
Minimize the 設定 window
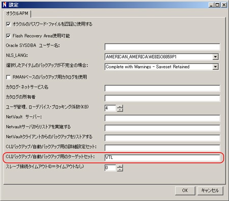click(211, 5)
